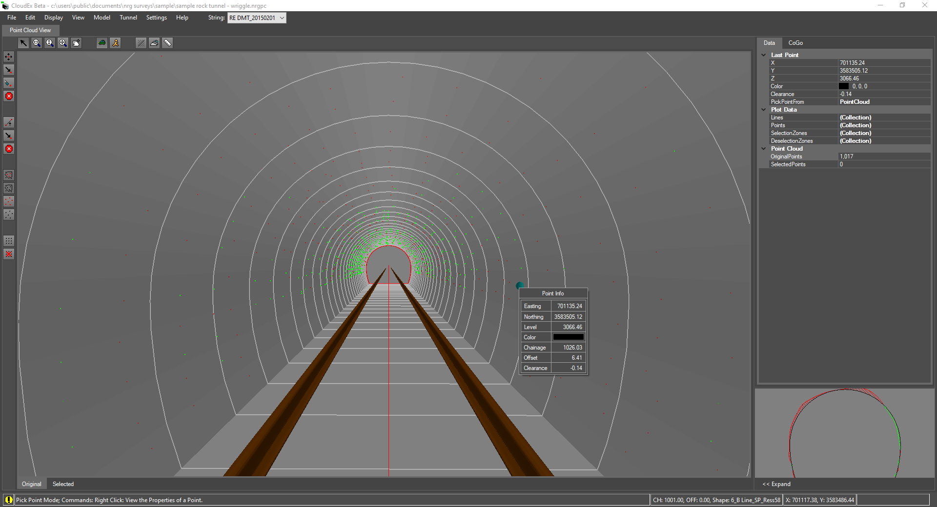
Task: Switch to the Data tab
Action: [769, 43]
